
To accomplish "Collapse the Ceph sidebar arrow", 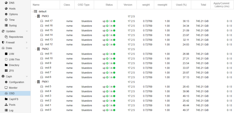I will pos(27,76).
